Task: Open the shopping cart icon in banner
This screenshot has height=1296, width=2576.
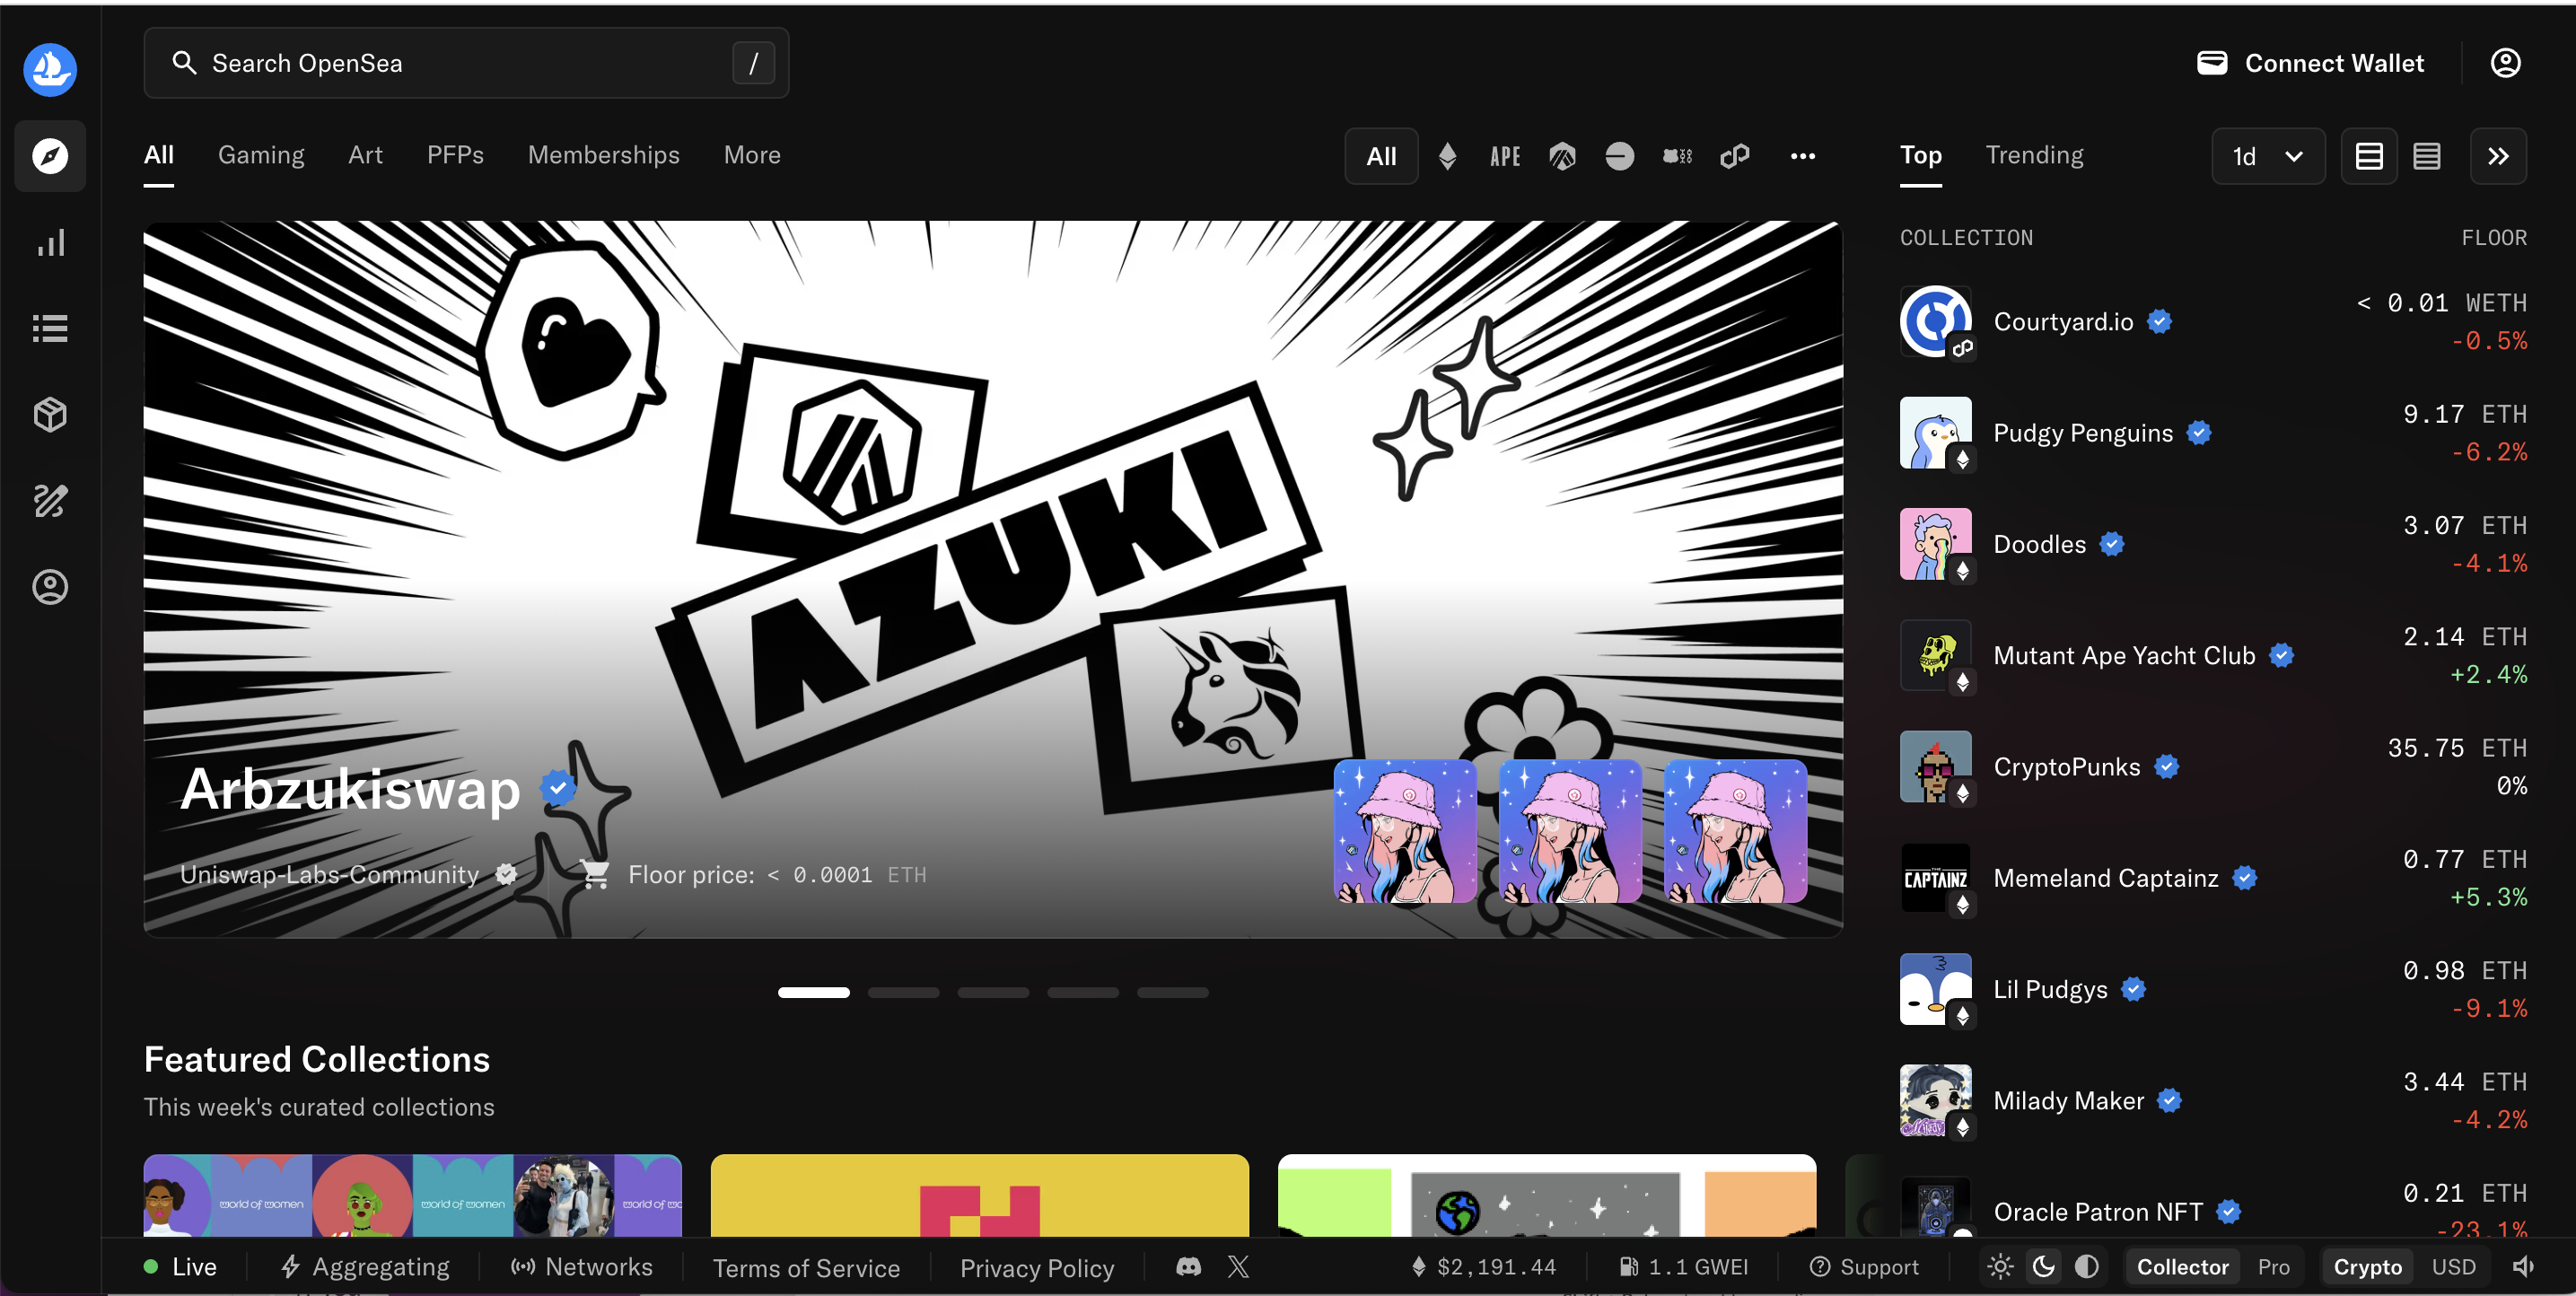Action: click(595, 874)
